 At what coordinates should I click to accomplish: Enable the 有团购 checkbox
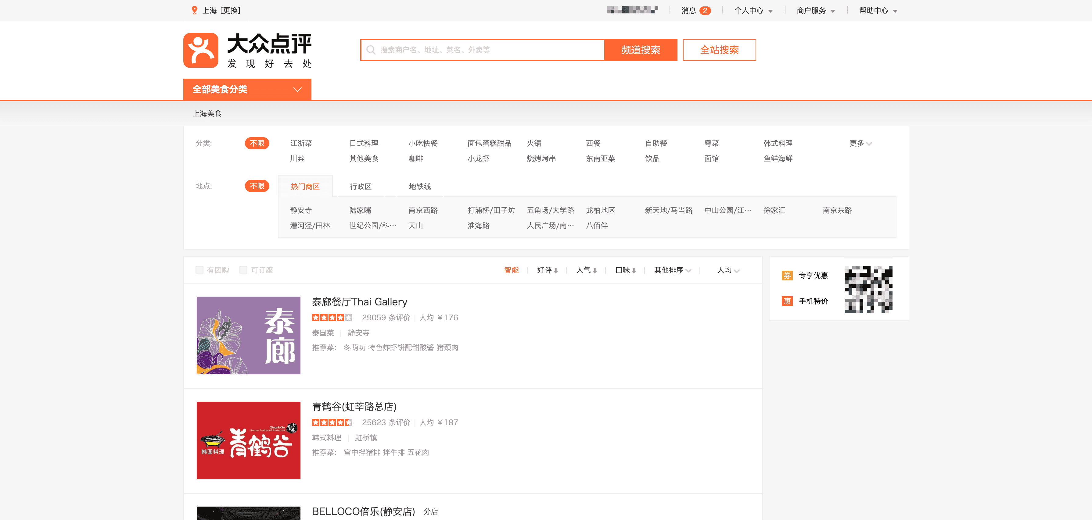tap(199, 270)
